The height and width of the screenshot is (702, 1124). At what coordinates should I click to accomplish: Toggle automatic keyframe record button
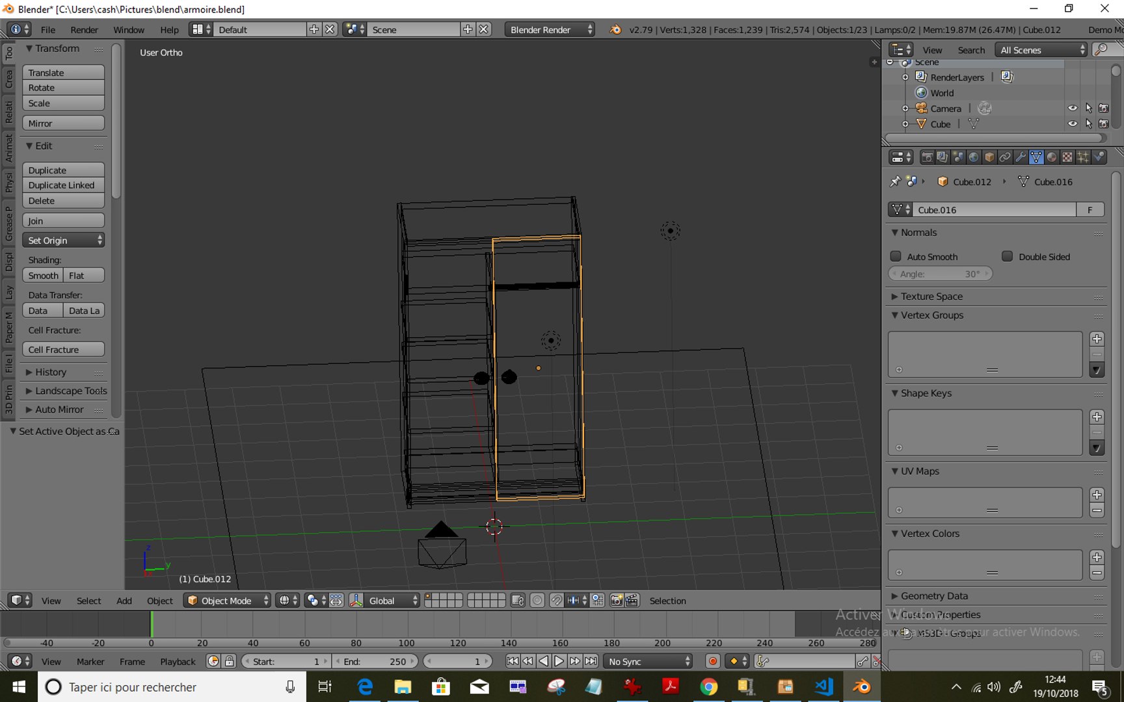tap(713, 661)
